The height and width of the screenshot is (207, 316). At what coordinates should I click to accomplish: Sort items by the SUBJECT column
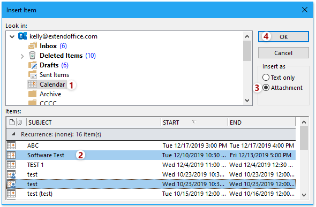pyautogui.click(x=93, y=122)
